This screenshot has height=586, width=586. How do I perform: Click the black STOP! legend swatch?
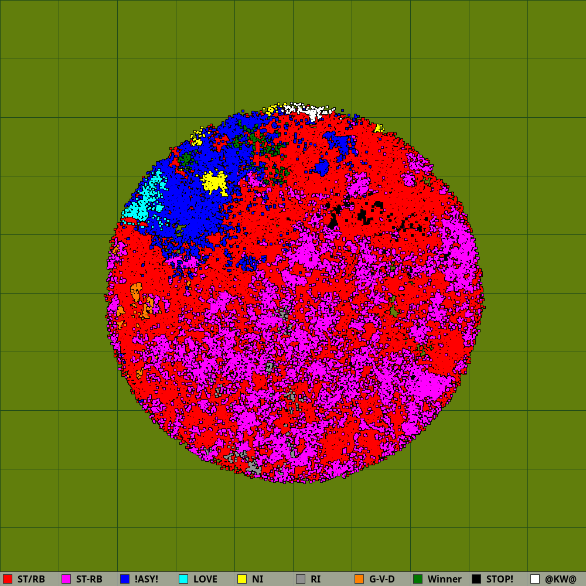coord(476,579)
